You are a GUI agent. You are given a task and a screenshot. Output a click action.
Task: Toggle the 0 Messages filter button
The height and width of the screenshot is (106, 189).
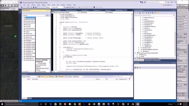pyautogui.click(x=60, y=77)
